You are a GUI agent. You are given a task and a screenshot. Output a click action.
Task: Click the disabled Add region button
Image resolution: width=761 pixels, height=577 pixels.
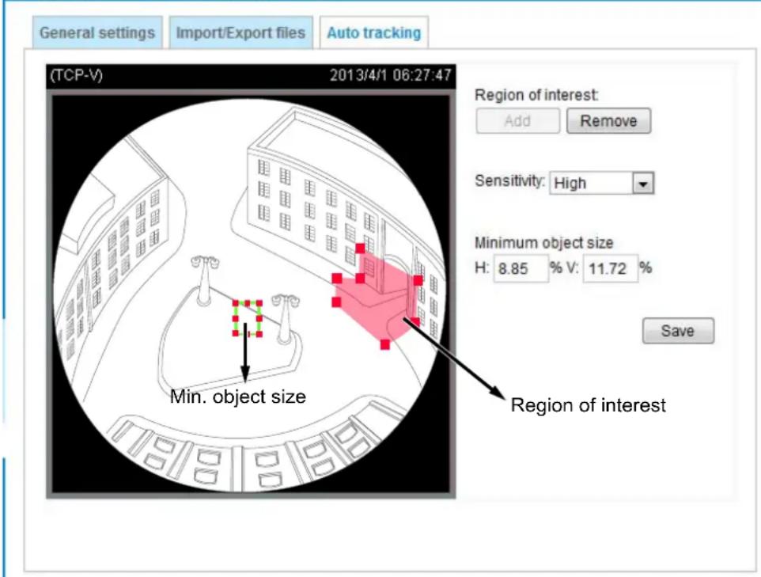[517, 121]
